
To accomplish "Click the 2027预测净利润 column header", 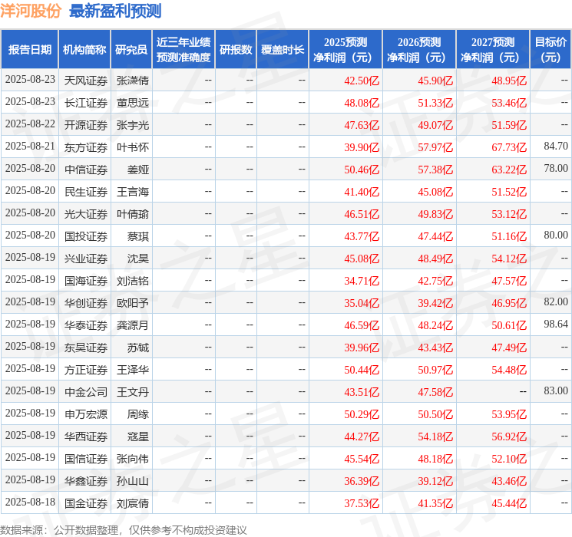I will pyautogui.click(x=493, y=50).
